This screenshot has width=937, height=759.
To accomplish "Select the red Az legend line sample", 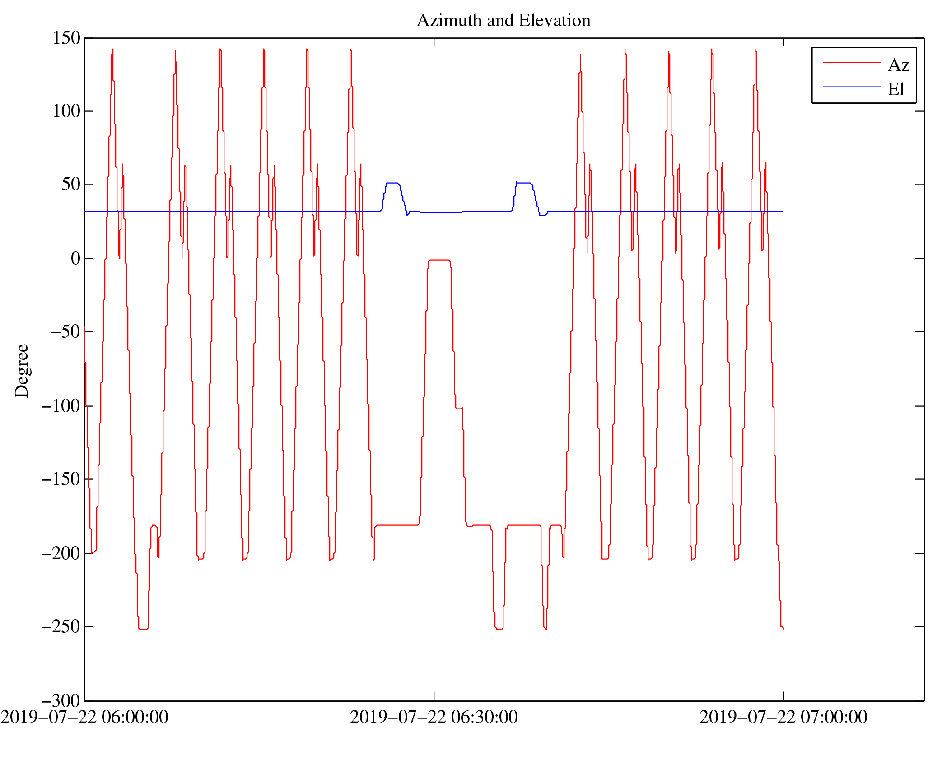I will [851, 62].
